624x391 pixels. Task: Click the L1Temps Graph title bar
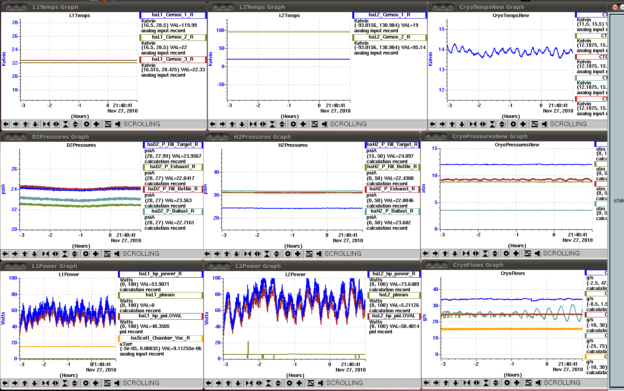tap(104, 7)
